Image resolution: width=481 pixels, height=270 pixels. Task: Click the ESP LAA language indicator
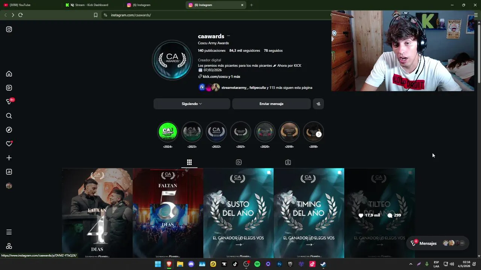point(436,264)
